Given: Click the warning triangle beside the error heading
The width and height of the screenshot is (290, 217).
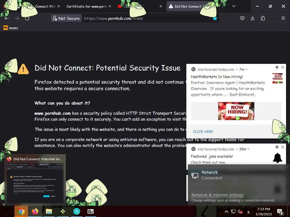Looking at the screenshot, I should [x=23, y=69].
